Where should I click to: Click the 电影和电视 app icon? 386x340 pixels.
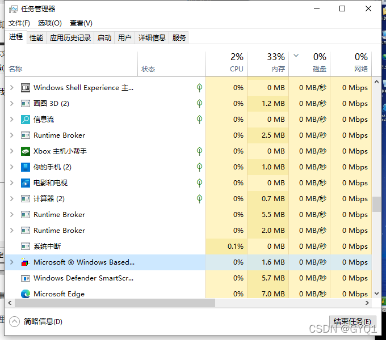[x=26, y=183]
